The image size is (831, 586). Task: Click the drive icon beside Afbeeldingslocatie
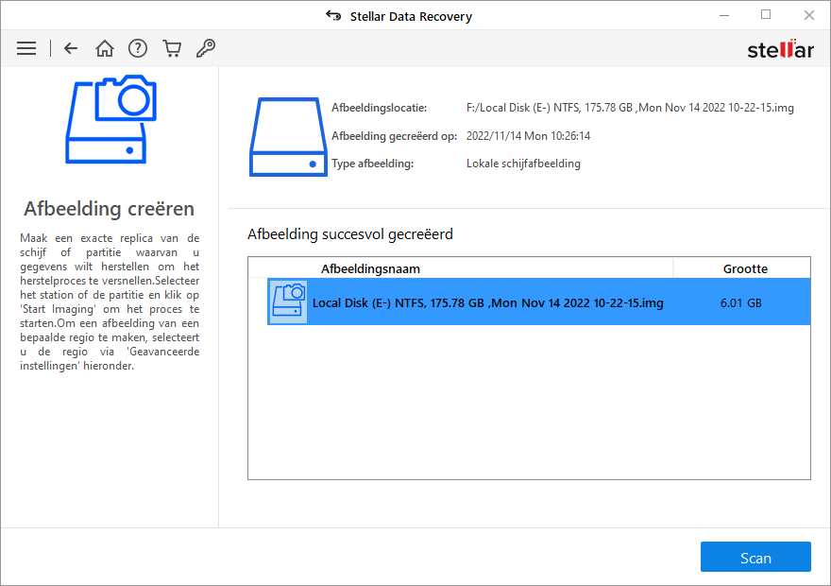pos(288,136)
